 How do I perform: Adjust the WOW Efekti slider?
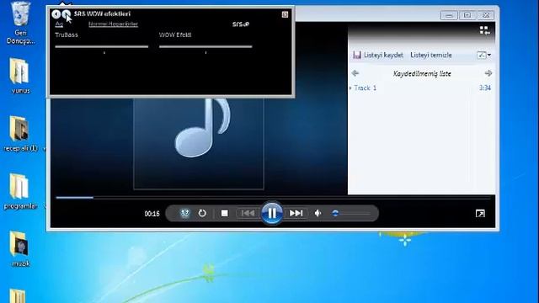[x=205, y=46]
